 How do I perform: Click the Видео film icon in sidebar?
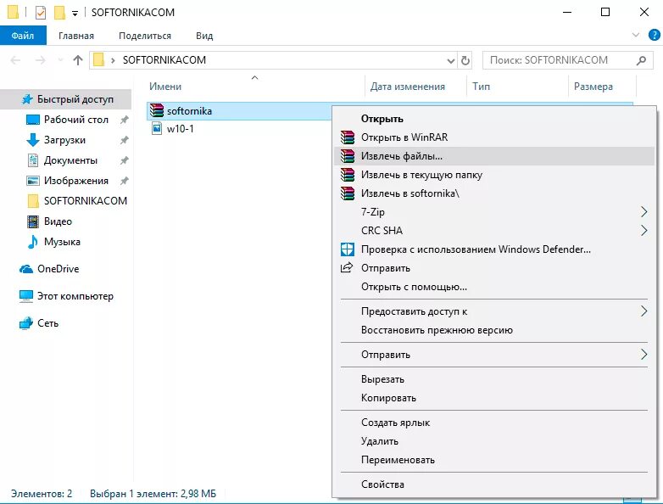[32, 221]
